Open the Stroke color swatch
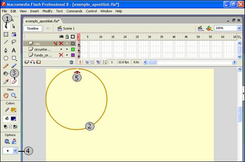245x162 pixels. point(13,110)
